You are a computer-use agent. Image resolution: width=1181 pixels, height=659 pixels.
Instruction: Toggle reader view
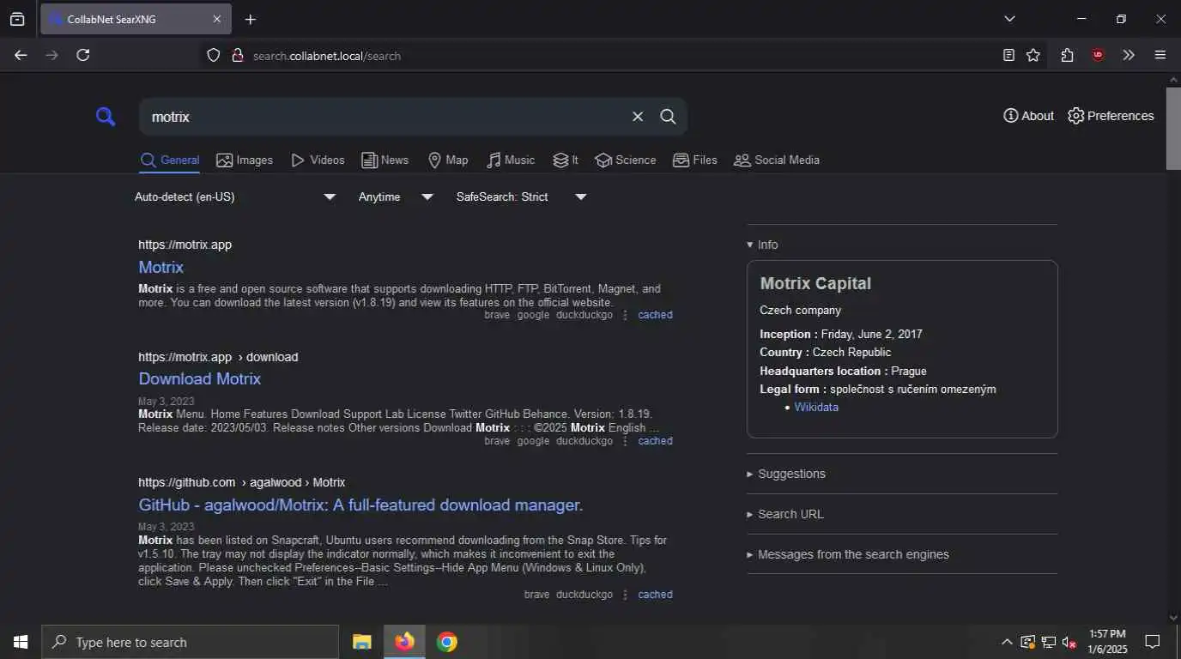pos(1008,55)
